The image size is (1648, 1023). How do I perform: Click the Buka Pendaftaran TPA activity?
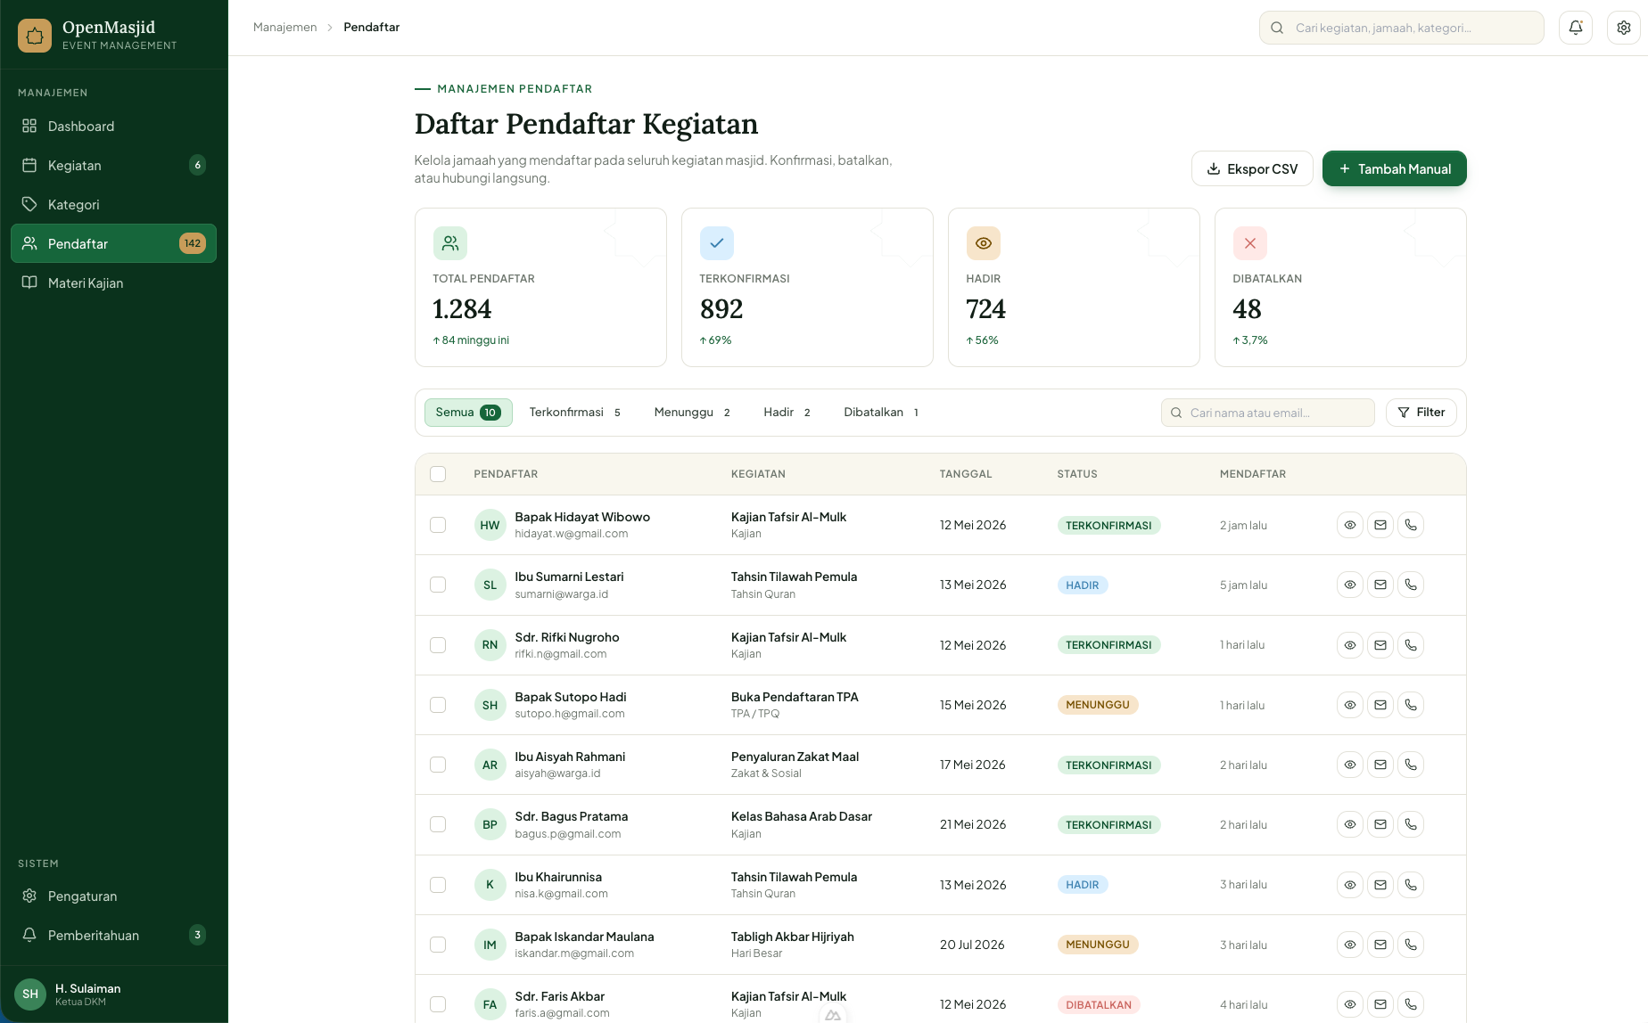pos(795,697)
